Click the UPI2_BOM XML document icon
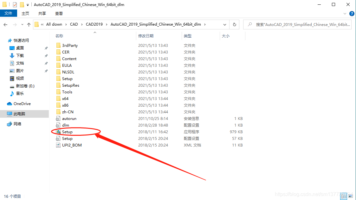Viewport: 356px width, 200px height. tap(58, 145)
